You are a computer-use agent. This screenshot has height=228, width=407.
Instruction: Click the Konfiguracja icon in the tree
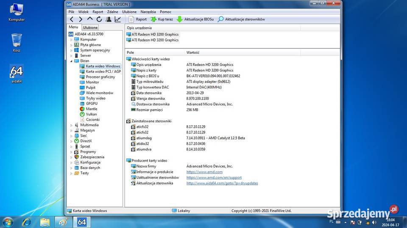pyautogui.click(x=77, y=162)
